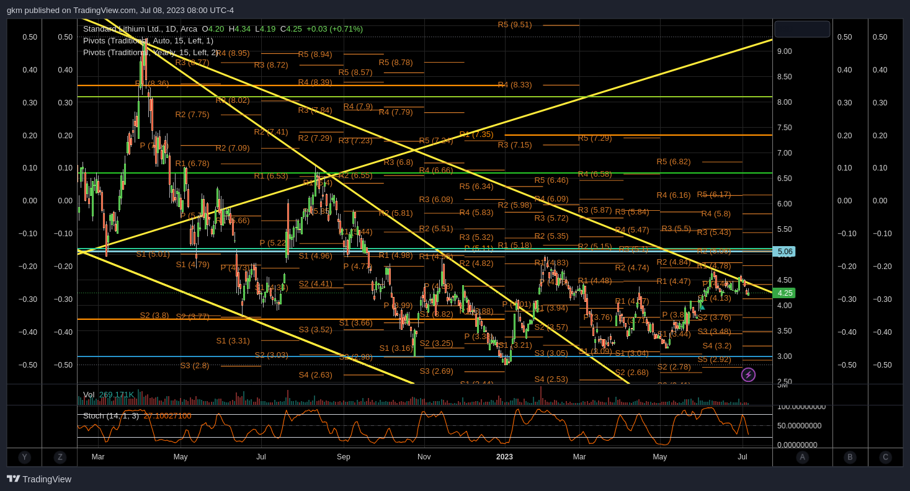Click the R3 (7.15) pivot label
910x491 pixels.
[x=515, y=145]
